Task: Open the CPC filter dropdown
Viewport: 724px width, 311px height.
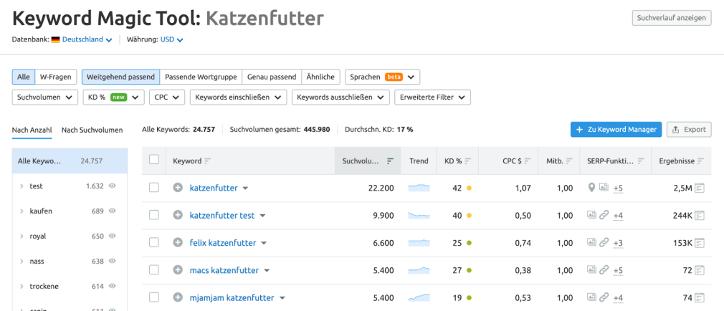Action: tap(167, 97)
